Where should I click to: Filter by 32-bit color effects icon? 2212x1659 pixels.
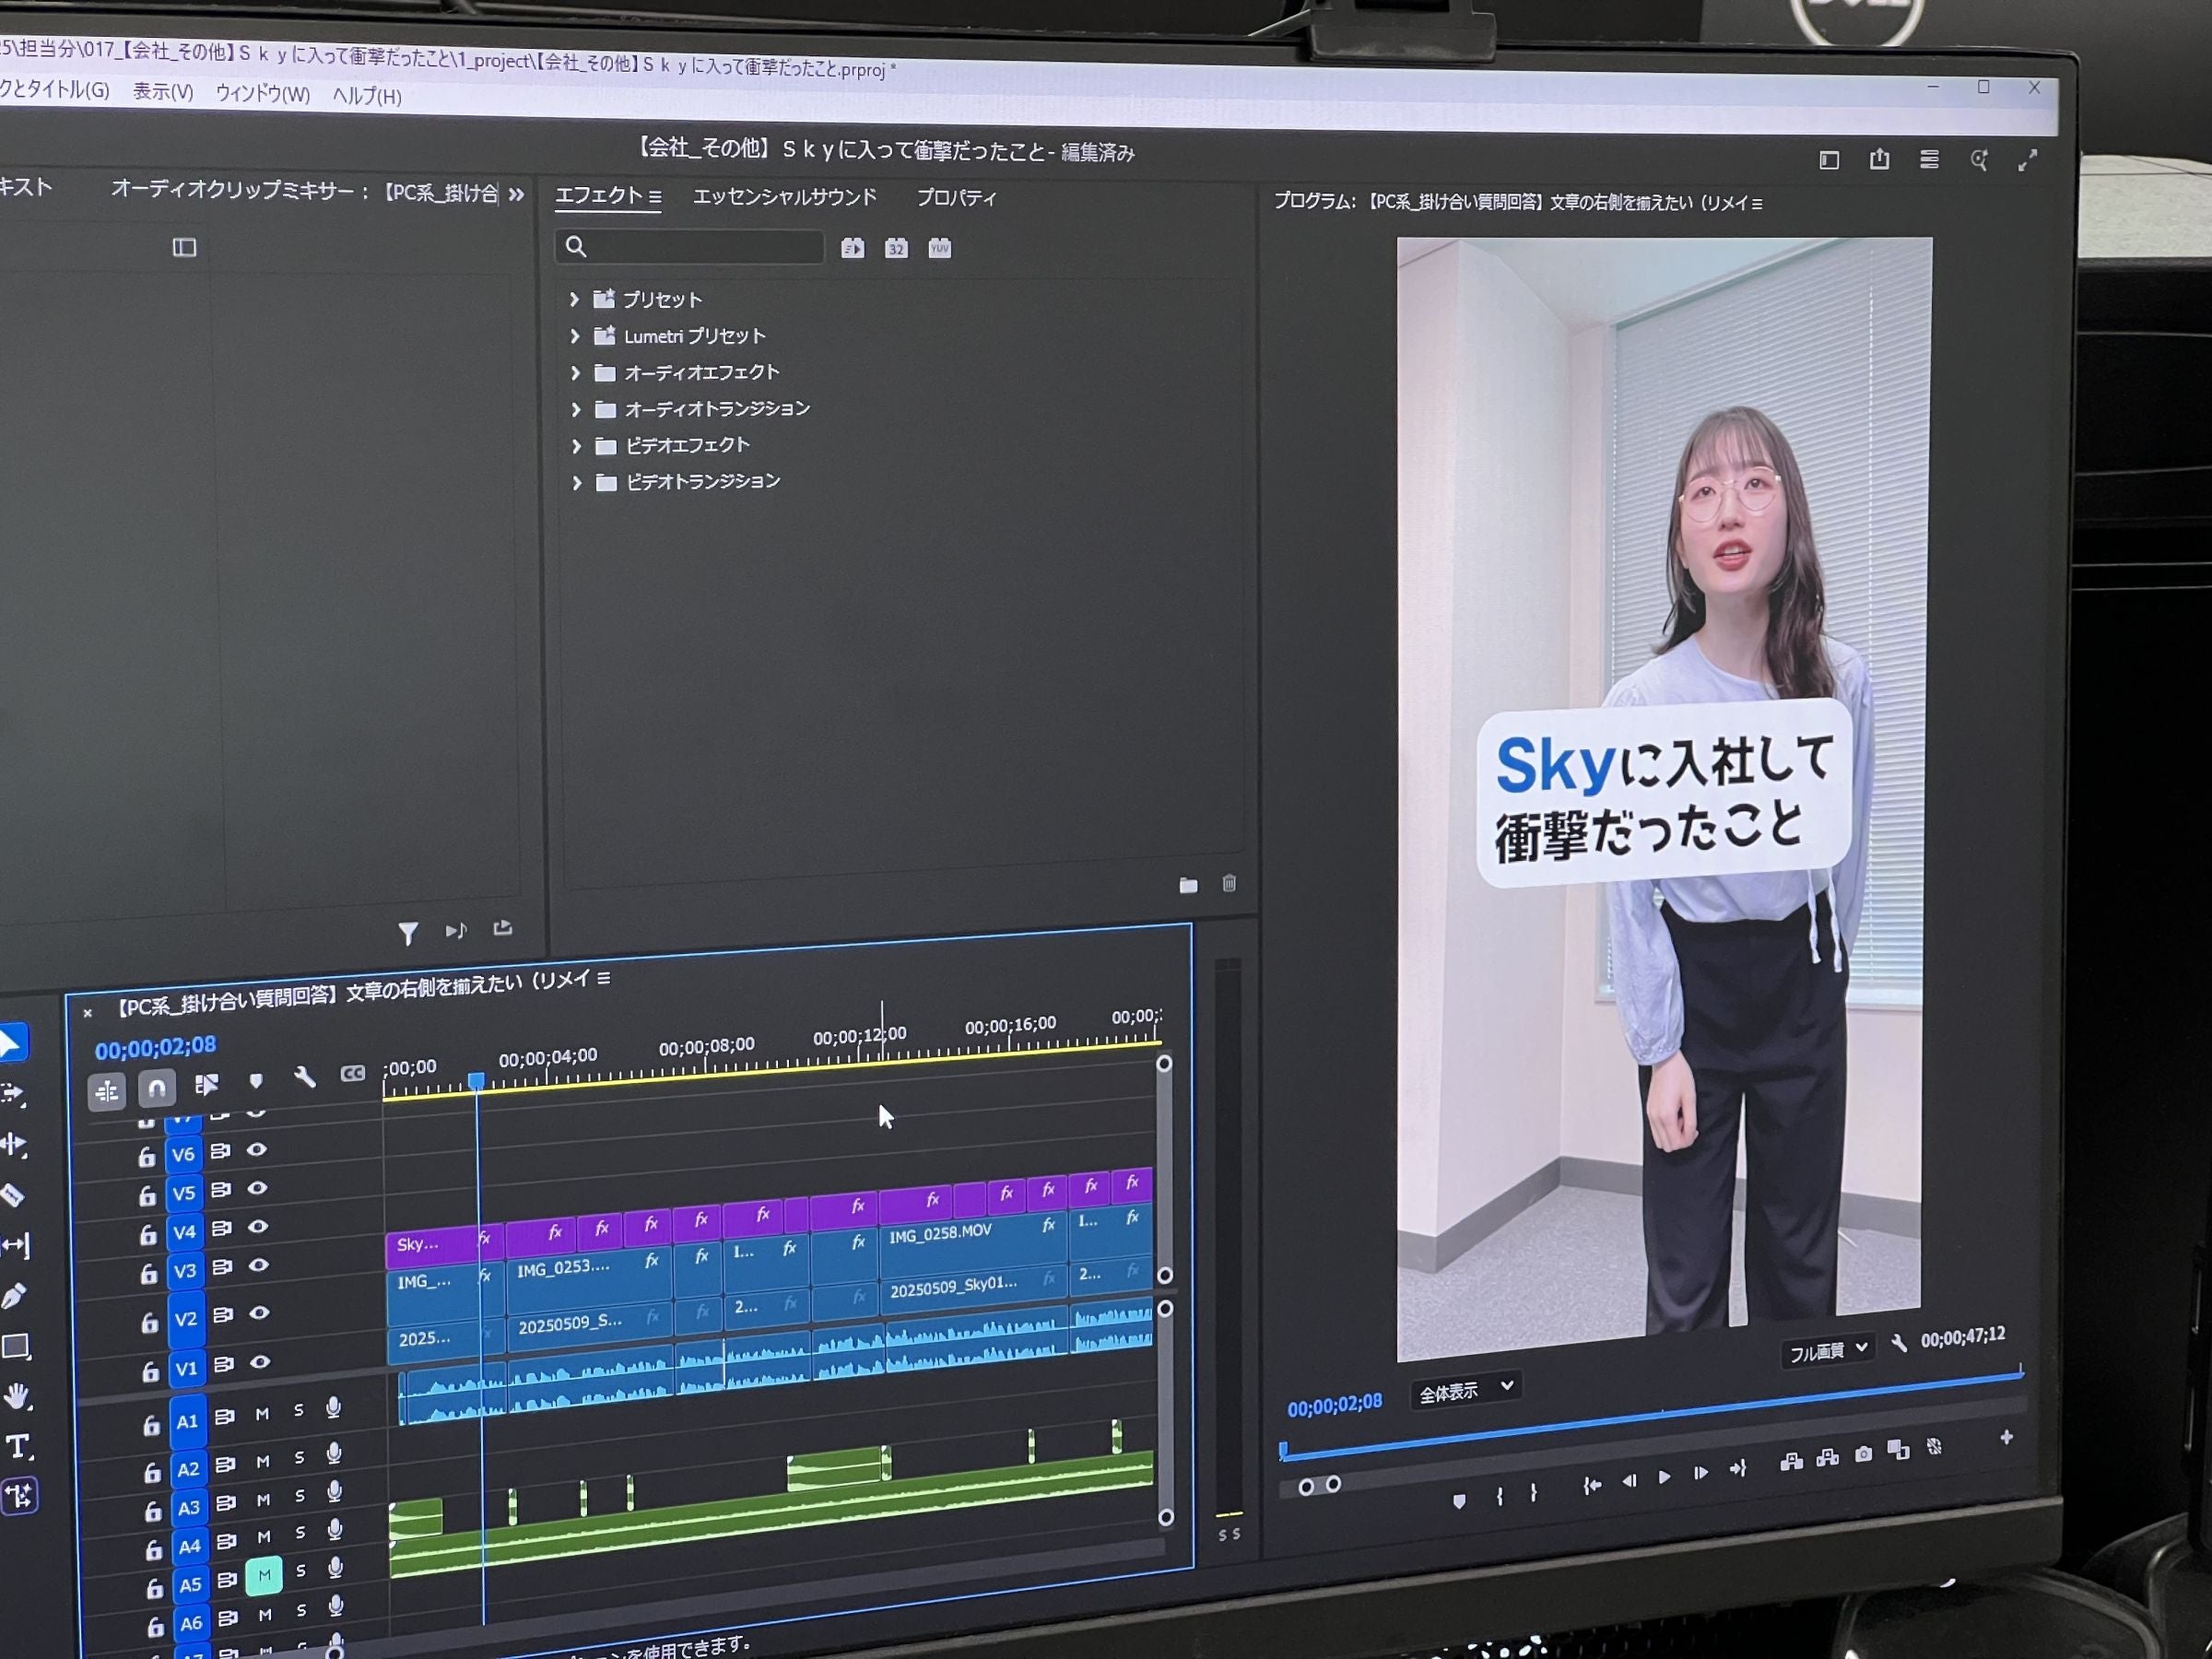(x=896, y=248)
